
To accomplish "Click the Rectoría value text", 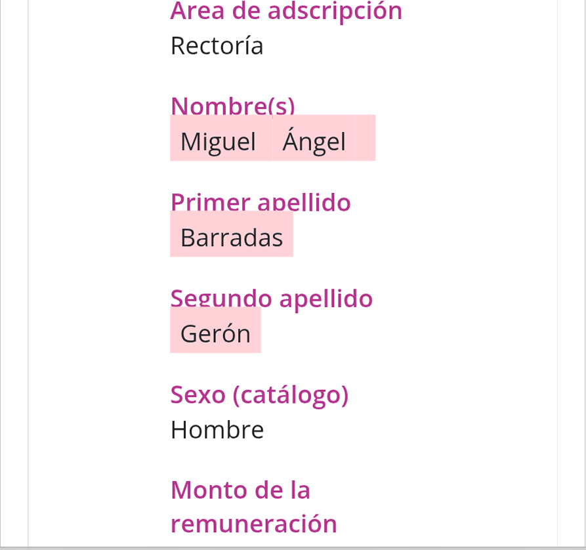I will tap(217, 46).
